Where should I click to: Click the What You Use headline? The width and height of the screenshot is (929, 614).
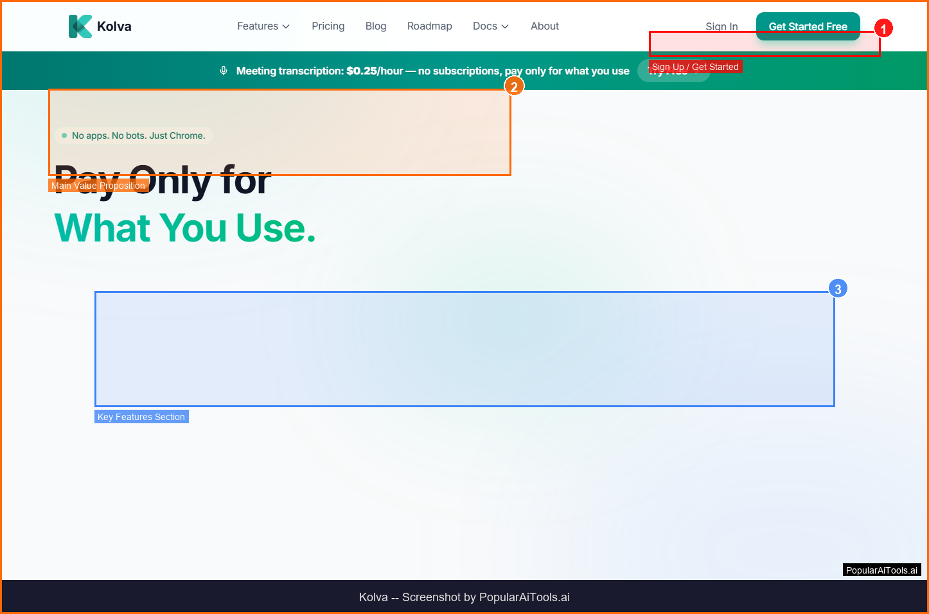click(185, 229)
